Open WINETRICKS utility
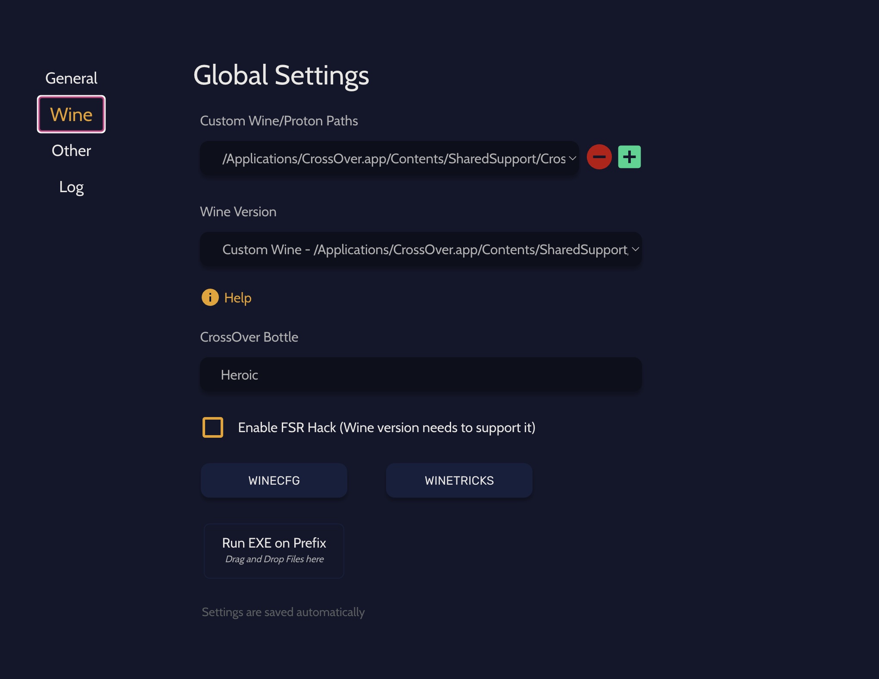 [459, 480]
